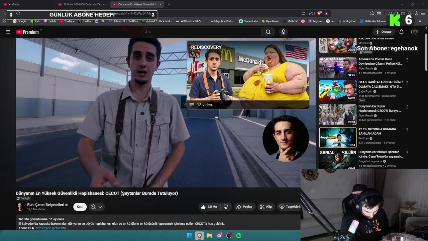The image size is (428, 241).
Task: Open the browser apps grid icon
Action: click(4, 21)
